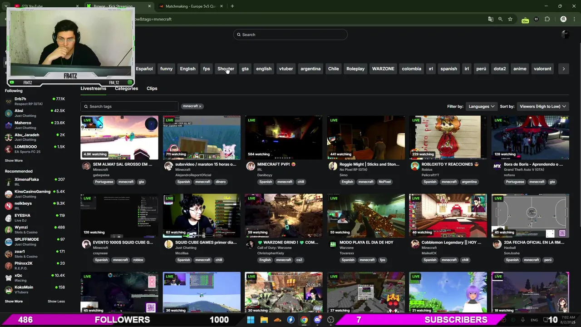Open OBS Studio from the taskbar
Viewport: 581px width, 327px height.
330,320
